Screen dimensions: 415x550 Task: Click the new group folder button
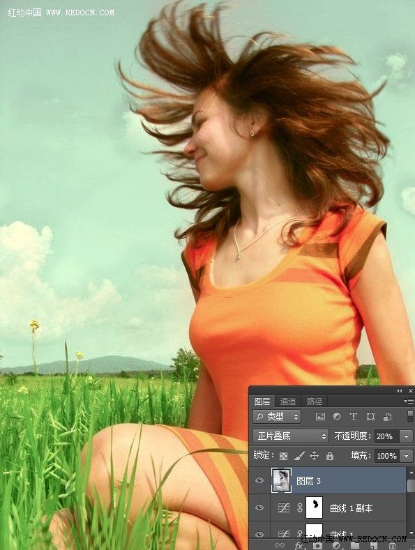[x=354, y=545]
